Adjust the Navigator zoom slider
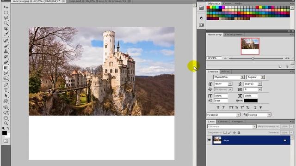Viewport: 296px width, 166px height. [253, 59]
